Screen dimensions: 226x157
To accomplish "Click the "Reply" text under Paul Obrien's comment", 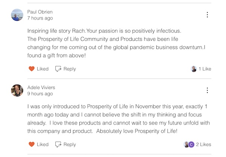I will pyautogui.click(x=70, y=69).
